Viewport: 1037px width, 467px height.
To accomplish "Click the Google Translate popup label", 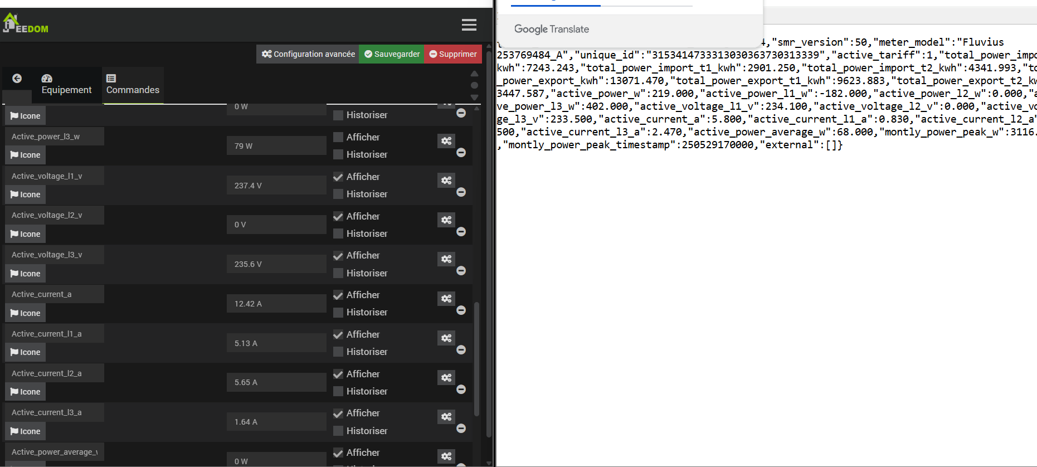I will click(x=552, y=29).
